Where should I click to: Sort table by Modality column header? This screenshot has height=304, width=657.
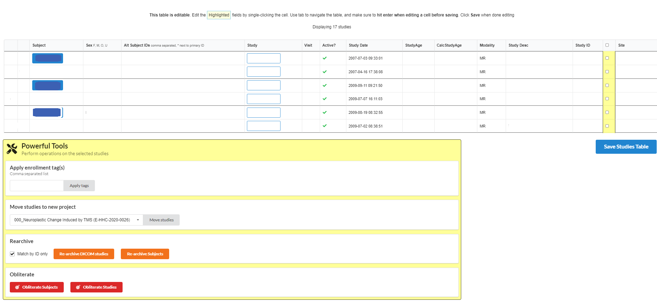(487, 45)
